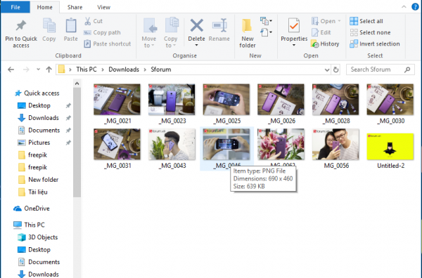Click the Help question mark icon

click(415, 7)
